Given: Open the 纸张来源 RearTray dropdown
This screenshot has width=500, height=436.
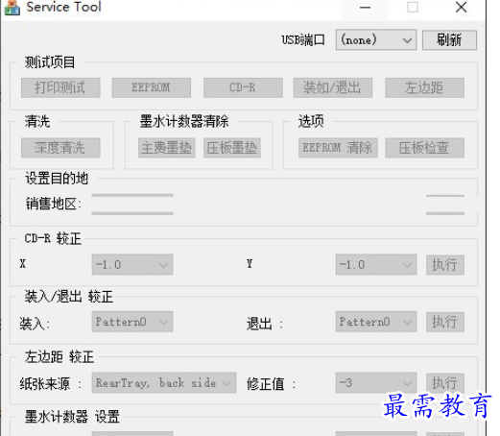Looking at the screenshot, I should coord(164,382).
